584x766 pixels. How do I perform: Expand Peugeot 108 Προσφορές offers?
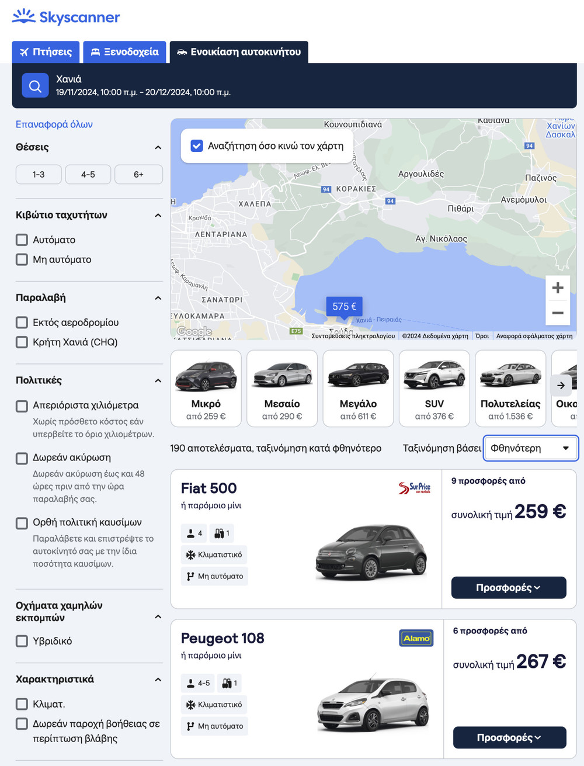point(510,737)
